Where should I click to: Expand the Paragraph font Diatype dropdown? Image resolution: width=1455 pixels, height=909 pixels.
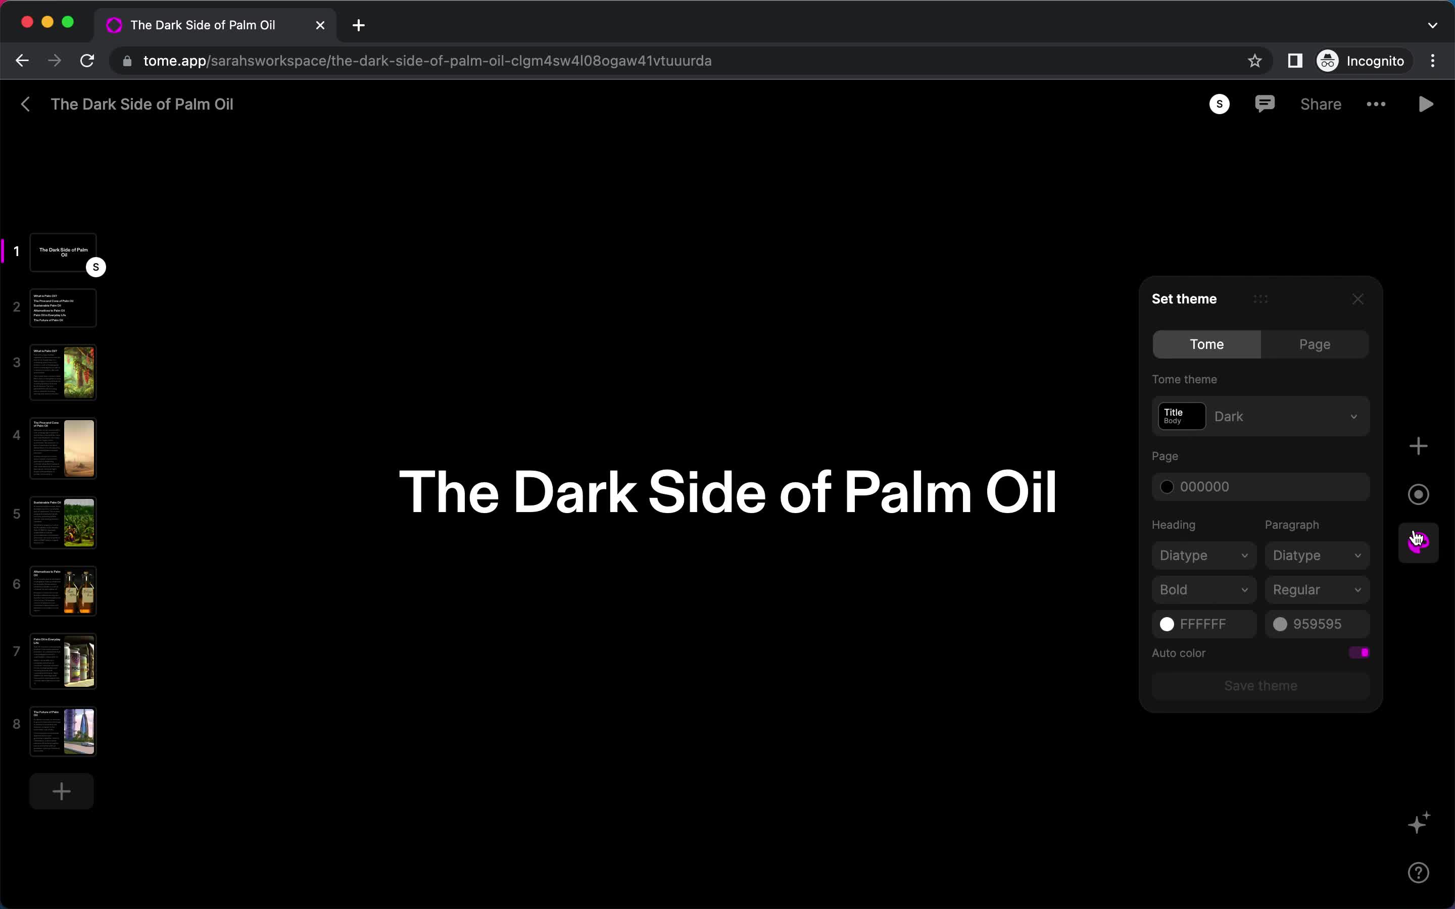pyautogui.click(x=1317, y=555)
